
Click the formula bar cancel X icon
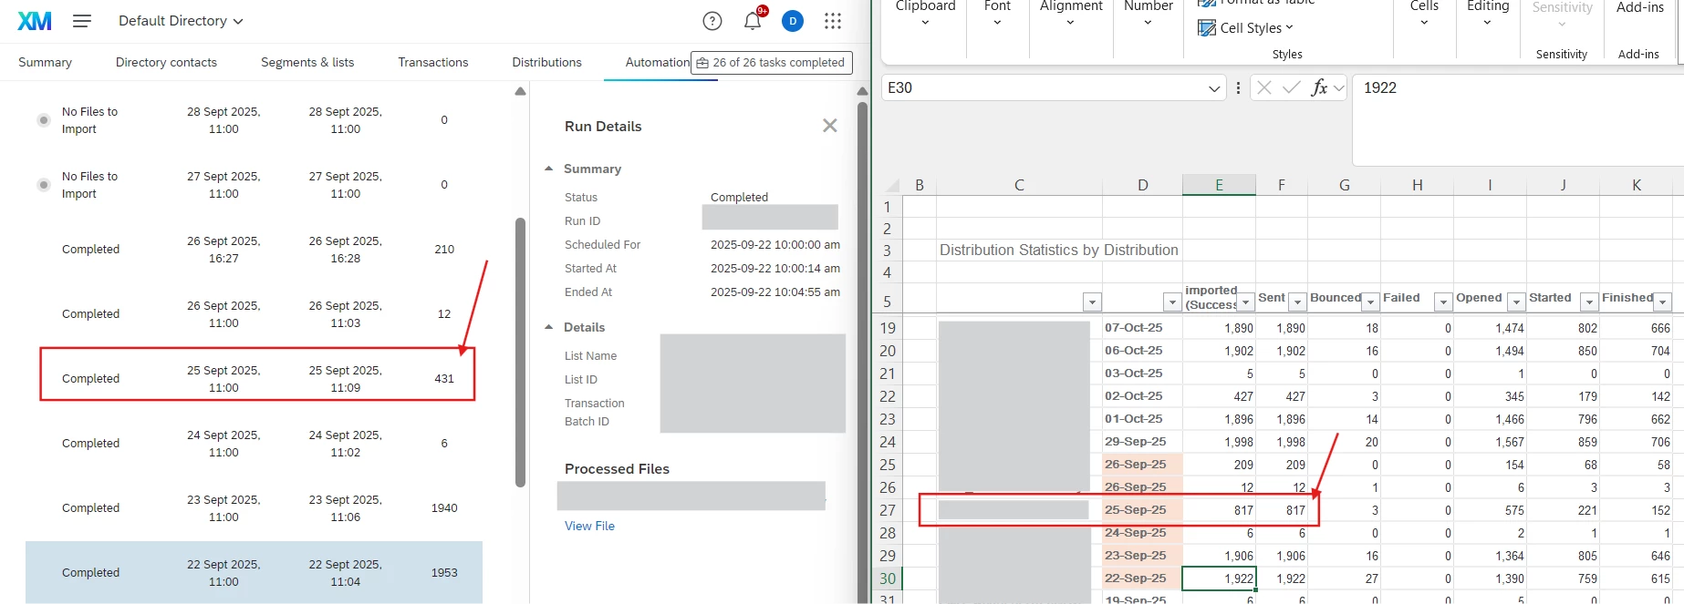1264,87
